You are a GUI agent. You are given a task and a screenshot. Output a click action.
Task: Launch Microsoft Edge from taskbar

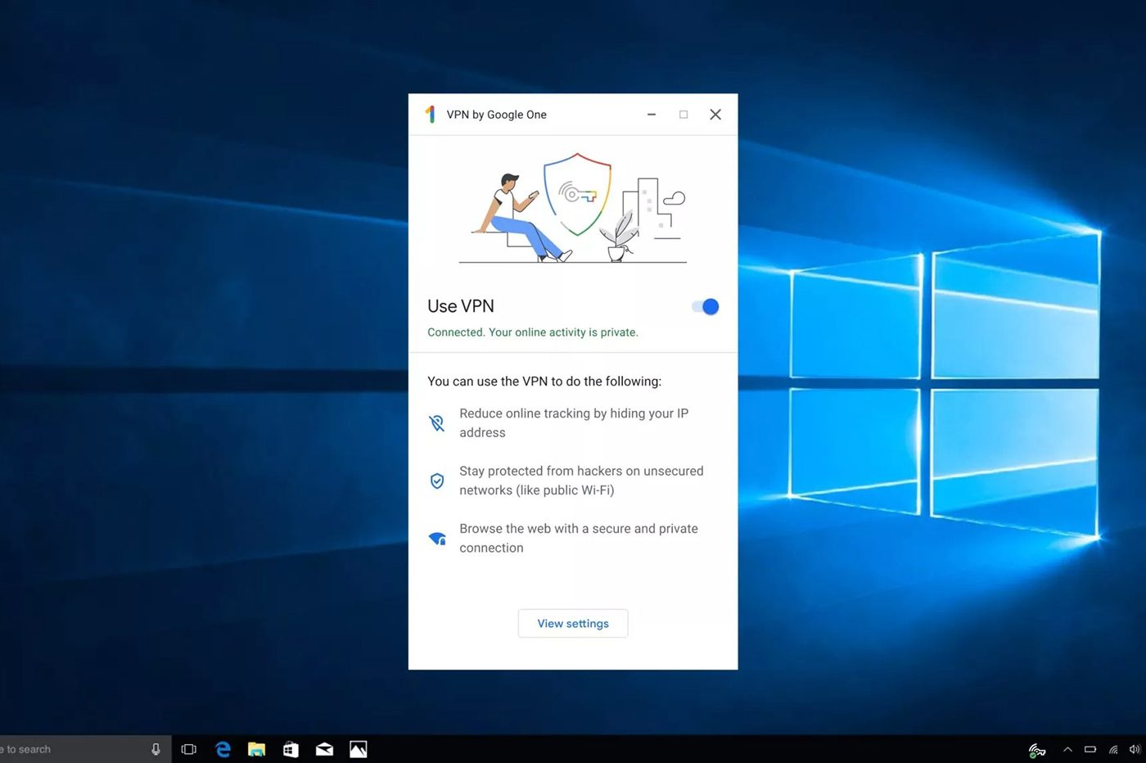click(223, 749)
